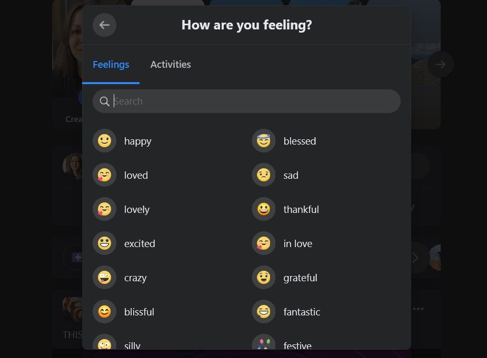The height and width of the screenshot is (358, 487).
Task: Select the happy smiley emoji icon
Action: click(x=104, y=141)
